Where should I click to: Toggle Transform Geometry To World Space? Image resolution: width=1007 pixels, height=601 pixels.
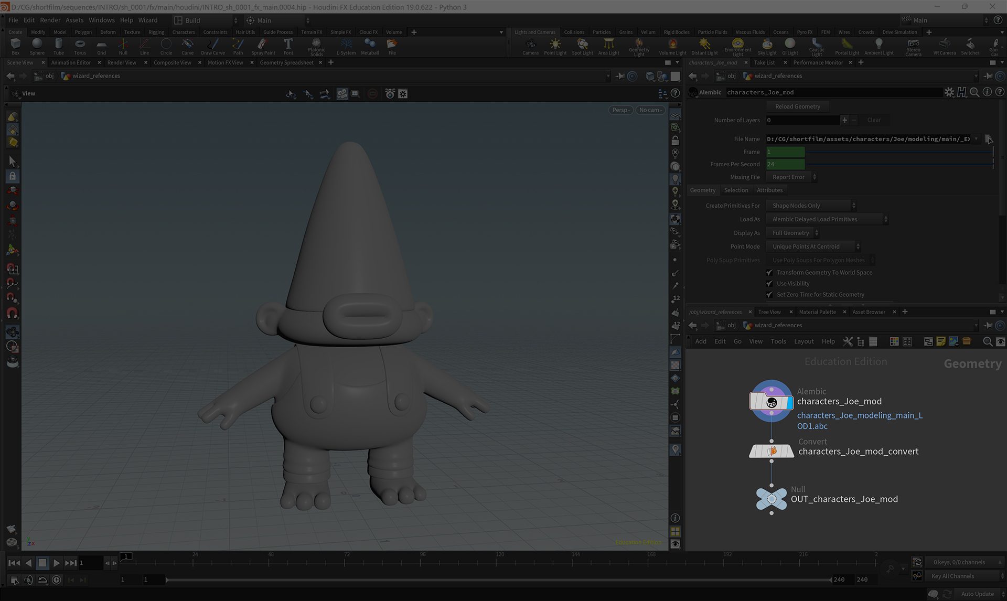[x=769, y=273]
